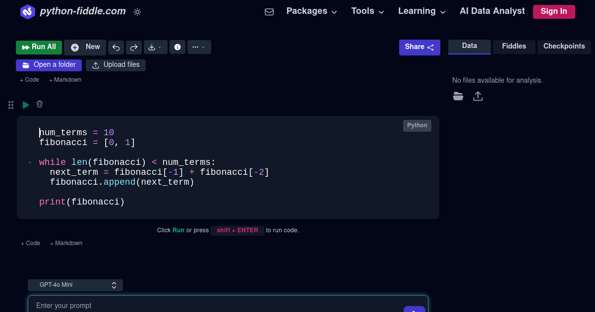Collapse the while loop code block
595x312 pixels.
30,162
